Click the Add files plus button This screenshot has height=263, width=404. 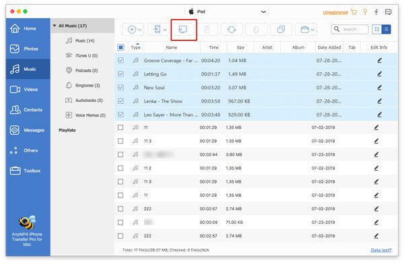coord(132,30)
